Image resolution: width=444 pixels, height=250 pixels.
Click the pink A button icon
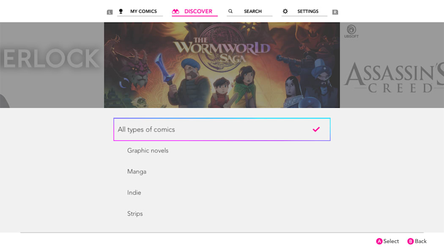tap(379, 241)
